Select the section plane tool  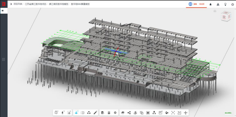tap(83, 112)
